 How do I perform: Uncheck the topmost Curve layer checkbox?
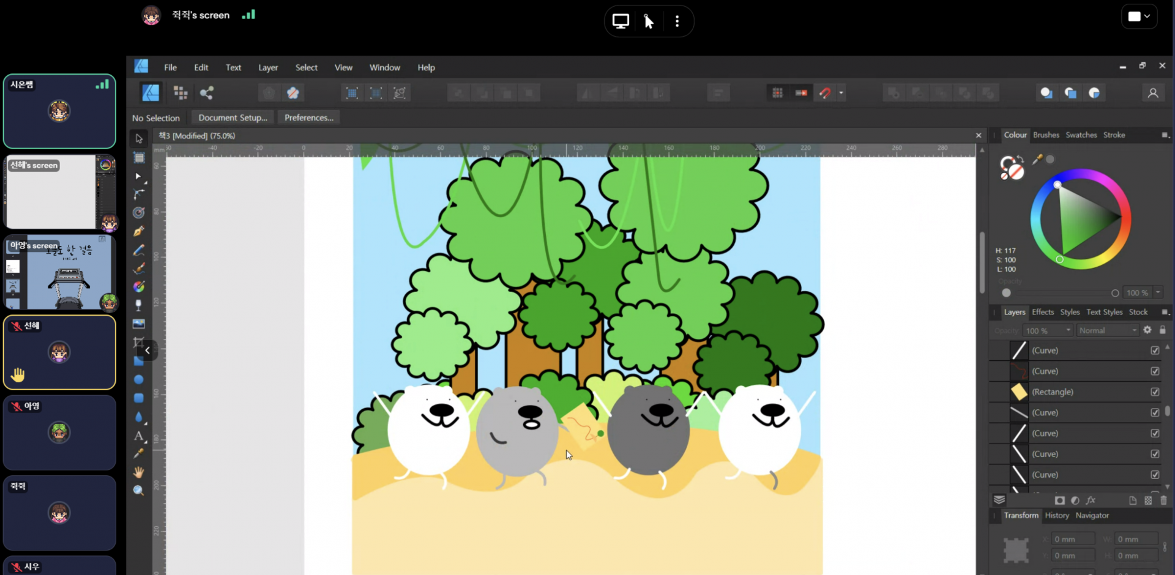click(x=1155, y=351)
